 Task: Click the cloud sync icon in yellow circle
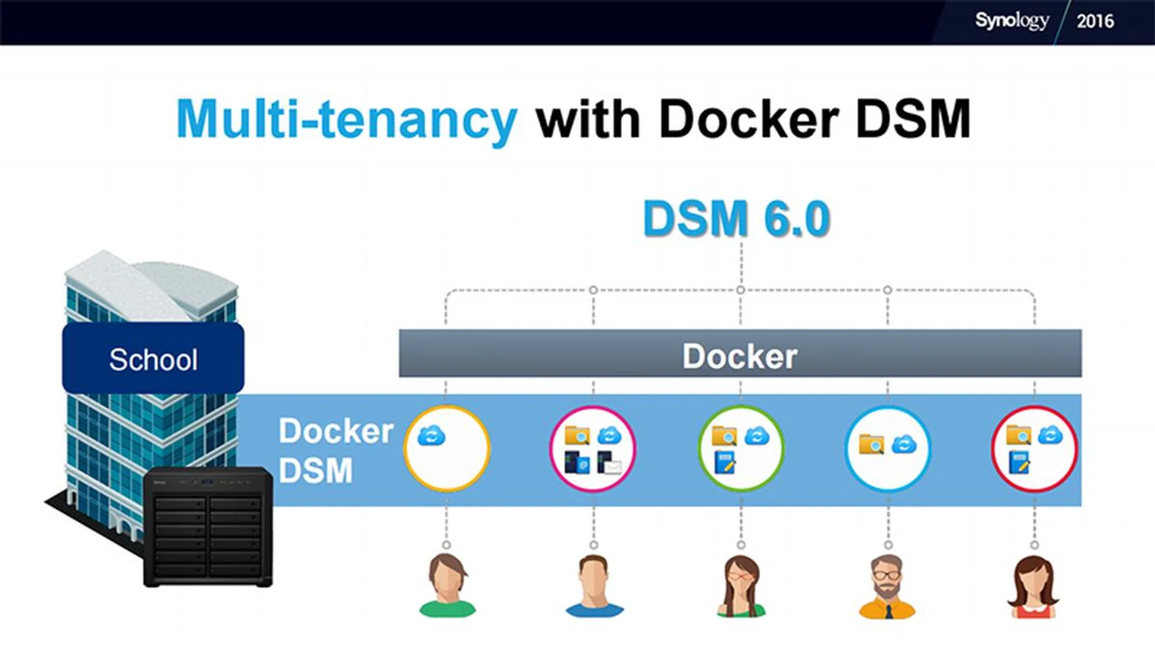pyautogui.click(x=431, y=436)
